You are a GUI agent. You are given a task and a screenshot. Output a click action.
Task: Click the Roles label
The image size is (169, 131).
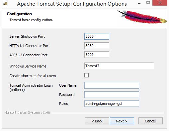pyautogui.click(x=63, y=104)
